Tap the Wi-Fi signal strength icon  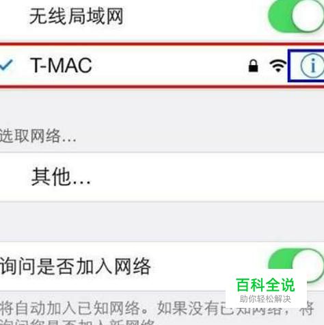(278, 66)
